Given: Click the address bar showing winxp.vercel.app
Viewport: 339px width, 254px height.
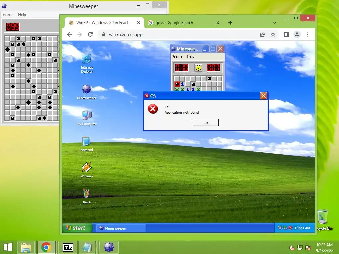Looking at the screenshot, I should [x=188, y=34].
